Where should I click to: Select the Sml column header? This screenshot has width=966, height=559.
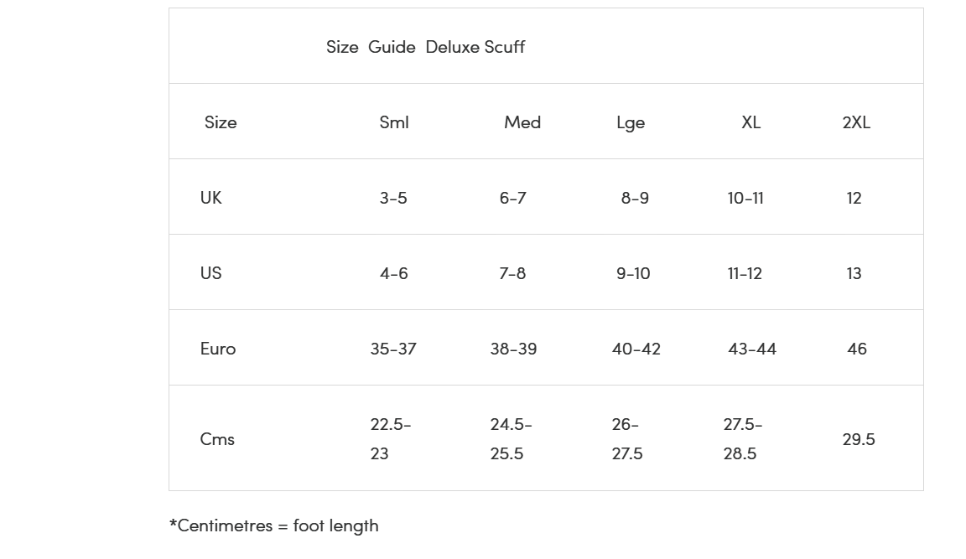pyautogui.click(x=393, y=122)
